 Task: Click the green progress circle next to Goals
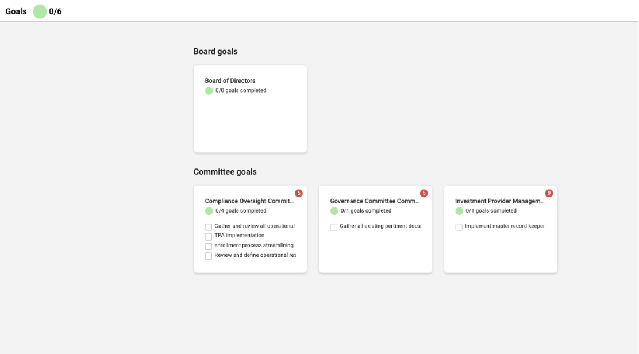39,11
